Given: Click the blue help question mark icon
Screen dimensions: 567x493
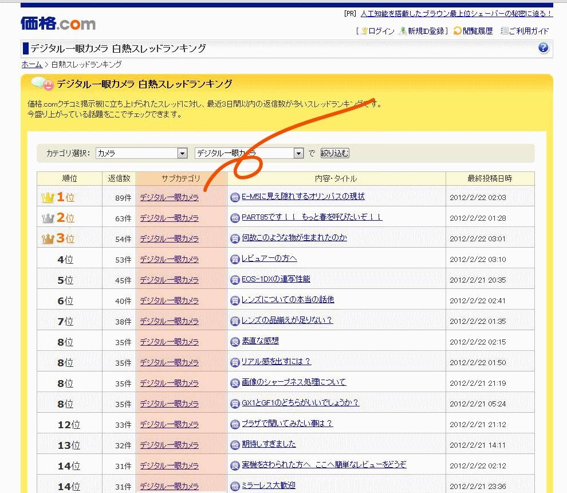Looking at the screenshot, I should click(x=543, y=48).
